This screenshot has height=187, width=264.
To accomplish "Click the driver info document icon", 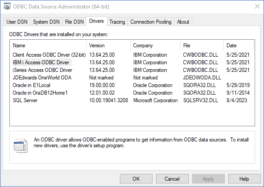I will tap(20, 146).
